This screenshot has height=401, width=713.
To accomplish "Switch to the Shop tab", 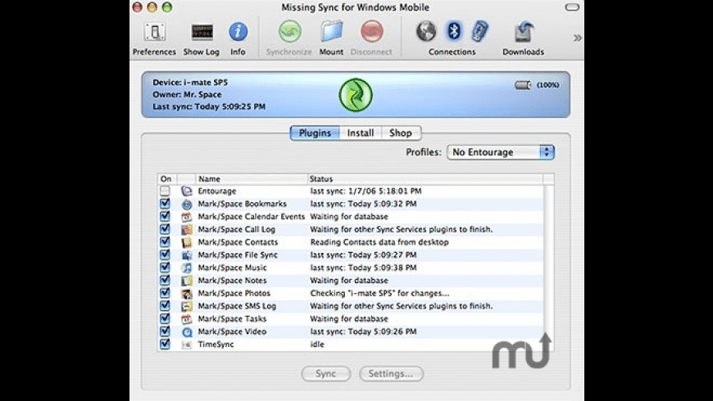I will point(401,133).
